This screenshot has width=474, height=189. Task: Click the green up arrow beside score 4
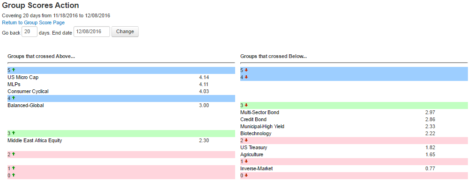click(14, 98)
